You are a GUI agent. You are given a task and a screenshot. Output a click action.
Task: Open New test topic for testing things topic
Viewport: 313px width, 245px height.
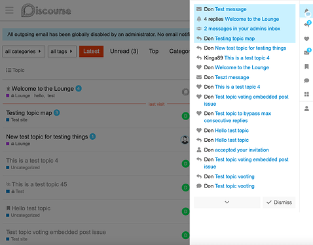47,137
